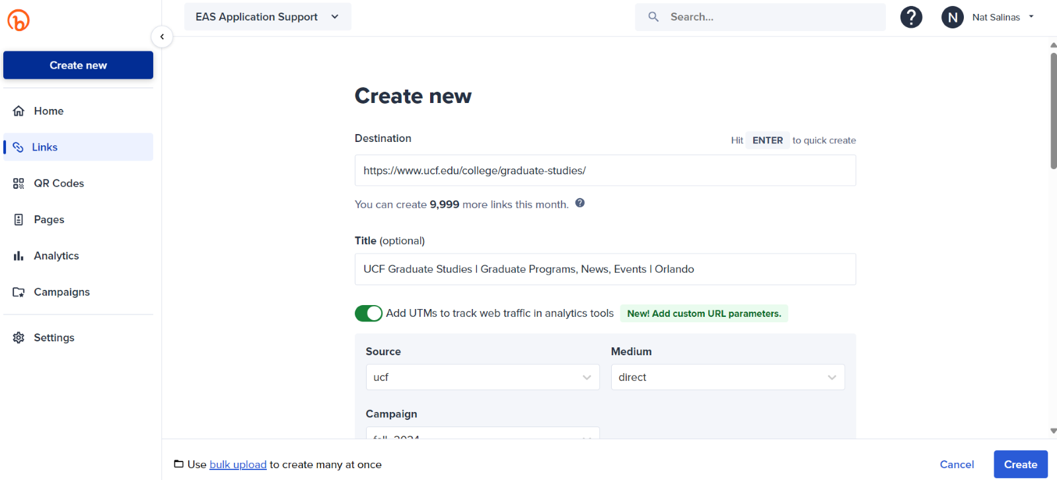Click the info icon beside link limit
The width and height of the screenshot is (1057, 480).
pyautogui.click(x=580, y=203)
